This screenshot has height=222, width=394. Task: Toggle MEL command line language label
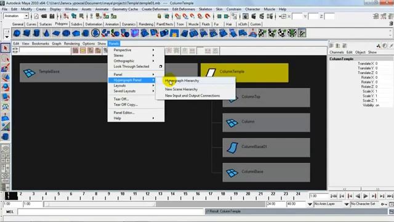[10, 212]
